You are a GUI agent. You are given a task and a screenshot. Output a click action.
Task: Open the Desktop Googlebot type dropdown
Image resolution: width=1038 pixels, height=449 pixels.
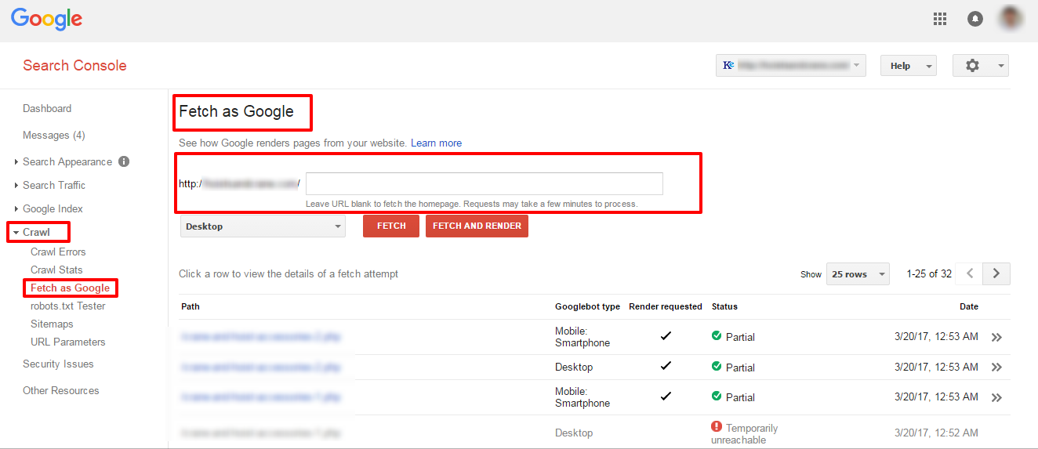point(263,226)
